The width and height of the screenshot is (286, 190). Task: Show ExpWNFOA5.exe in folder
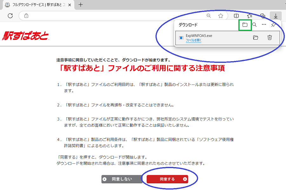(x=256, y=37)
